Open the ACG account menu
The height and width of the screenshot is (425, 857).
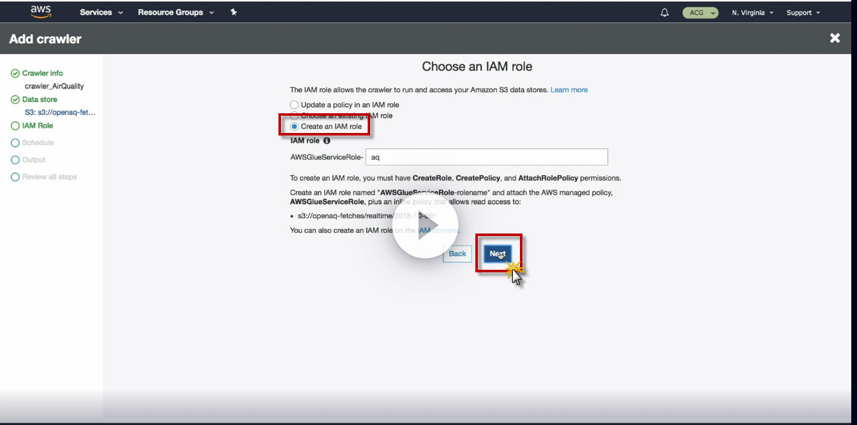[x=700, y=13]
